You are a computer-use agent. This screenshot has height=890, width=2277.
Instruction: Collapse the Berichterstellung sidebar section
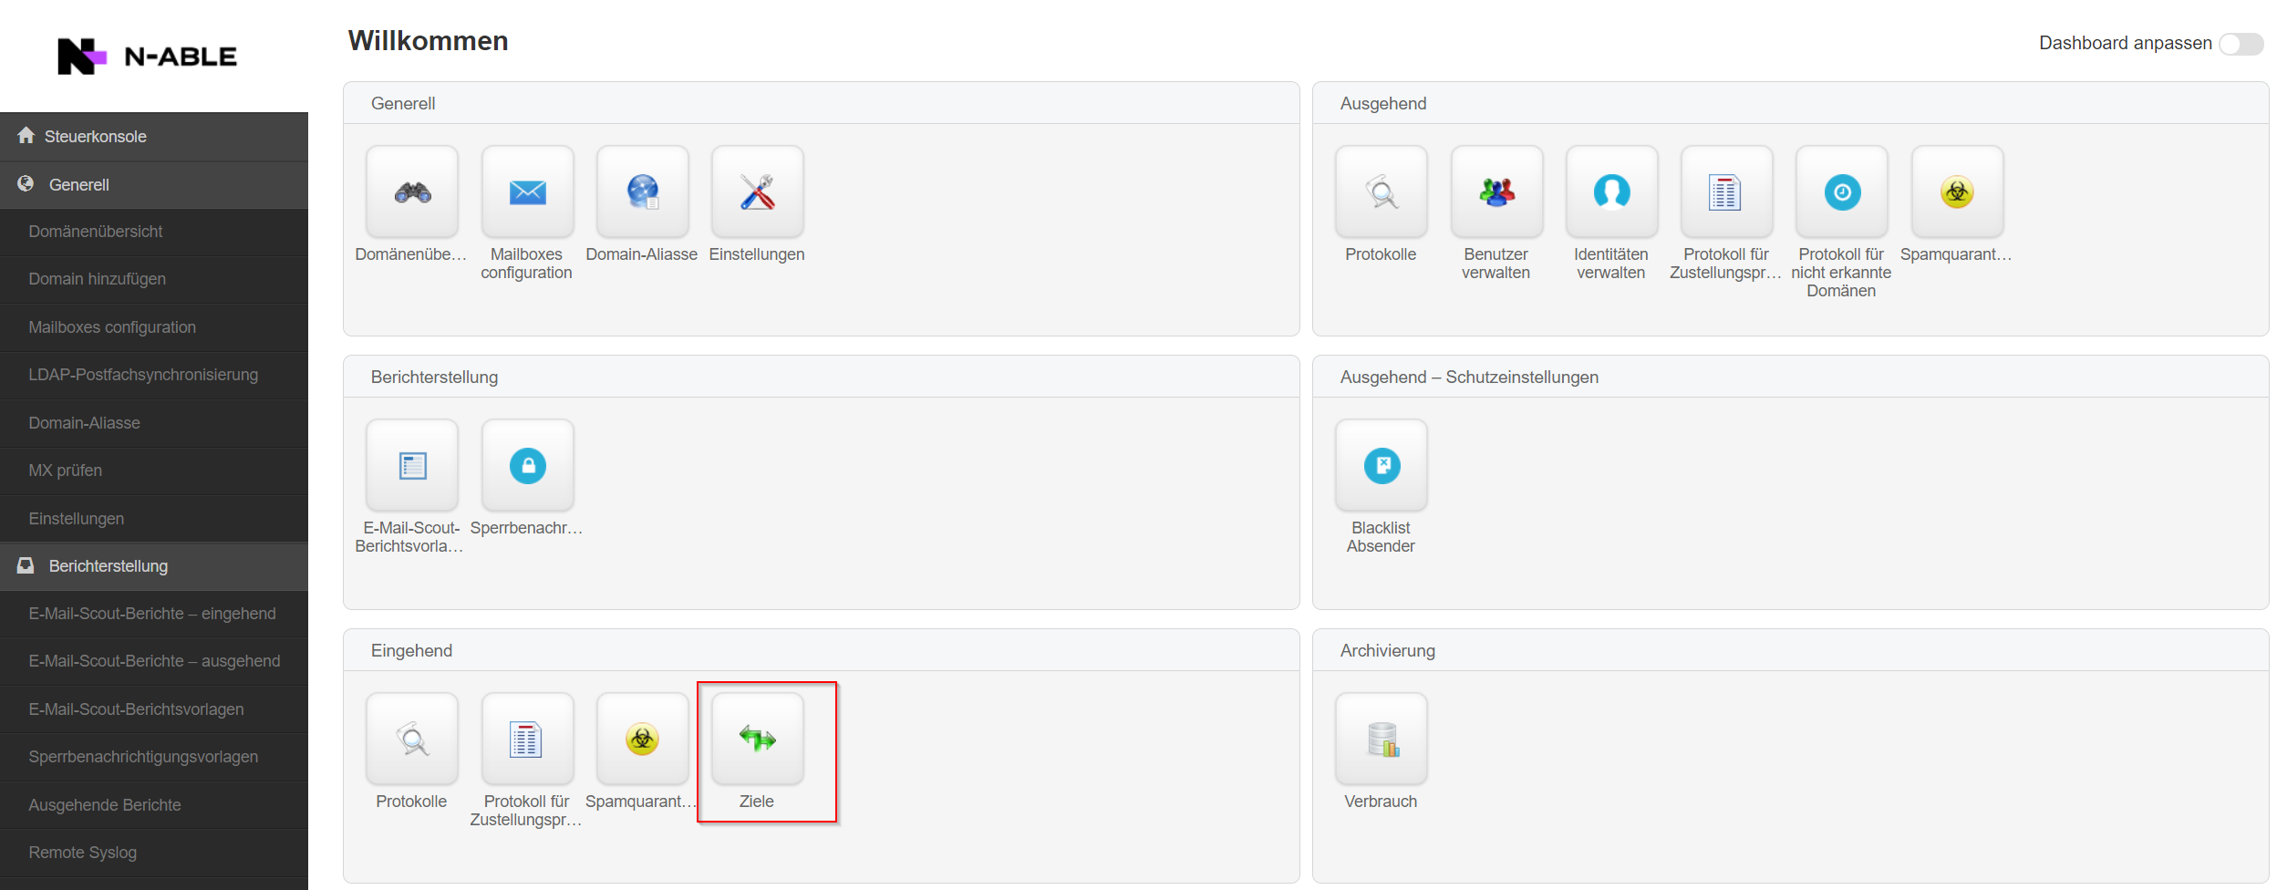click(108, 566)
